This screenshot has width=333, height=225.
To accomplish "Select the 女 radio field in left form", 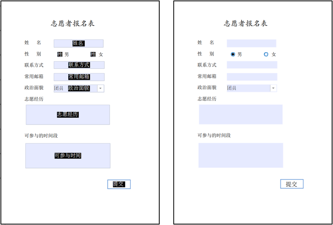I will 93,54.
